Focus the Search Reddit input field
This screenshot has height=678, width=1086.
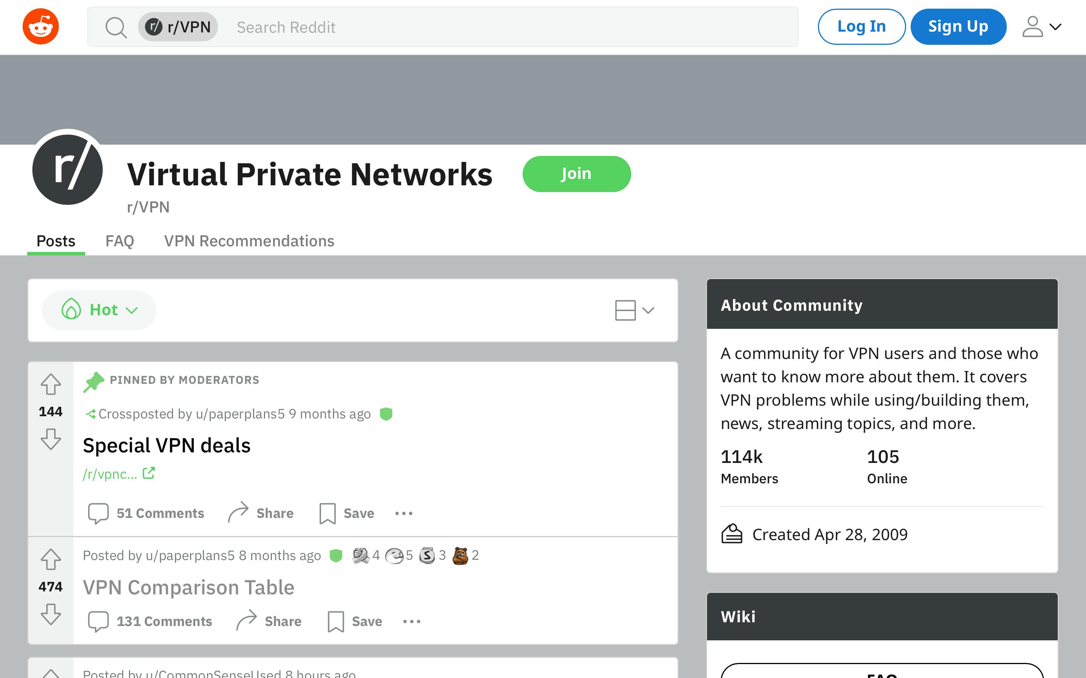tap(512, 27)
